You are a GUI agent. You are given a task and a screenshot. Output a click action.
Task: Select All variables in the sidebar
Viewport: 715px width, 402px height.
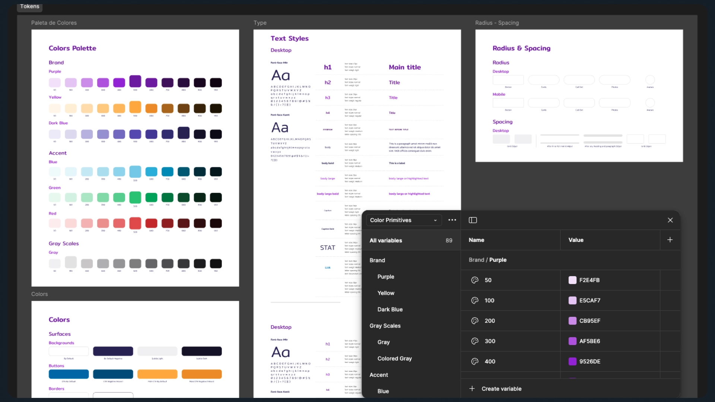pyautogui.click(x=386, y=240)
